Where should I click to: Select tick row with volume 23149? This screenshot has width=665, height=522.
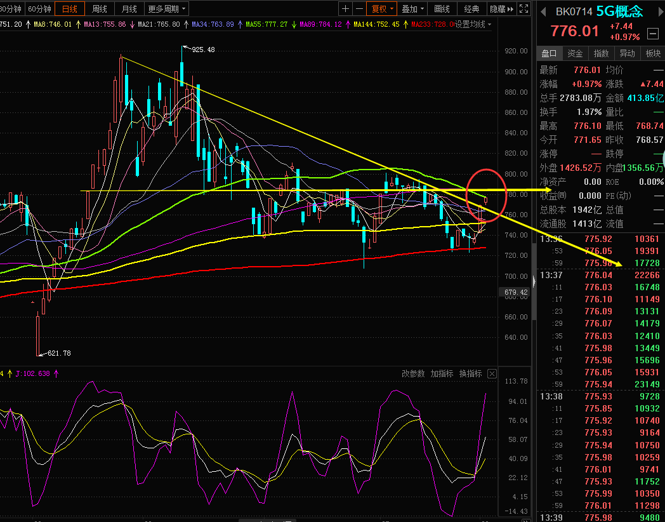[x=600, y=384]
